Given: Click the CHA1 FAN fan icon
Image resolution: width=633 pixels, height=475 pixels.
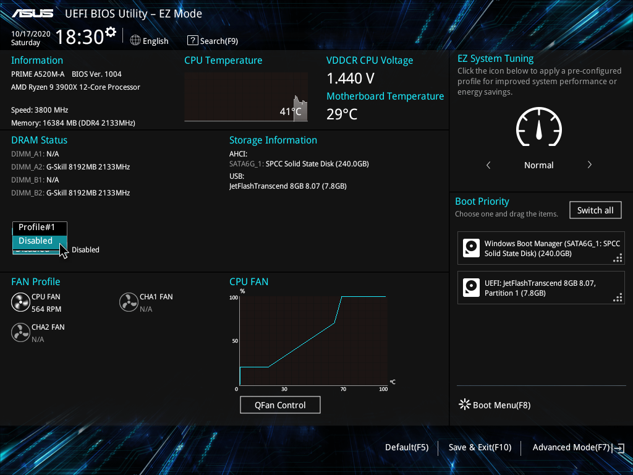Looking at the screenshot, I should coord(129,302).
